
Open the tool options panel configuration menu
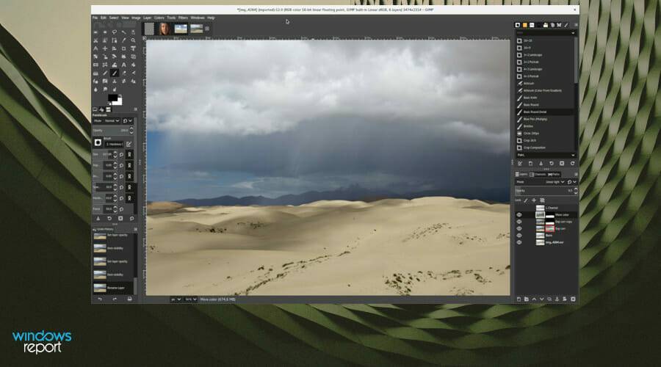tap(135, 109)
